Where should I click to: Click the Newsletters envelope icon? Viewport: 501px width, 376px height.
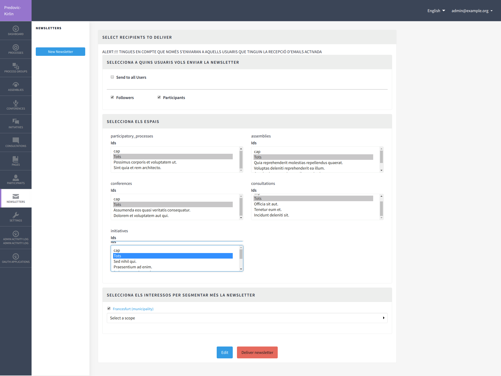pyautogui.click(x=16, y=196)
